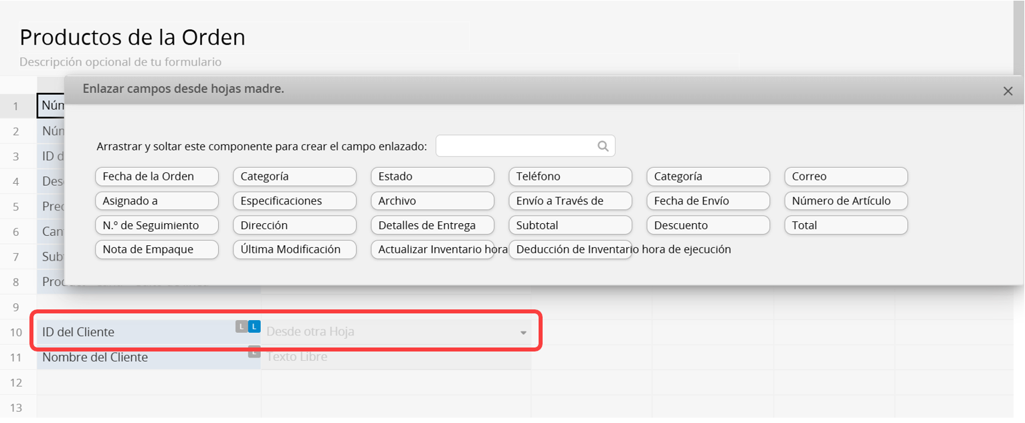Click the Asignado a field chip

click(x=157, y=200)
